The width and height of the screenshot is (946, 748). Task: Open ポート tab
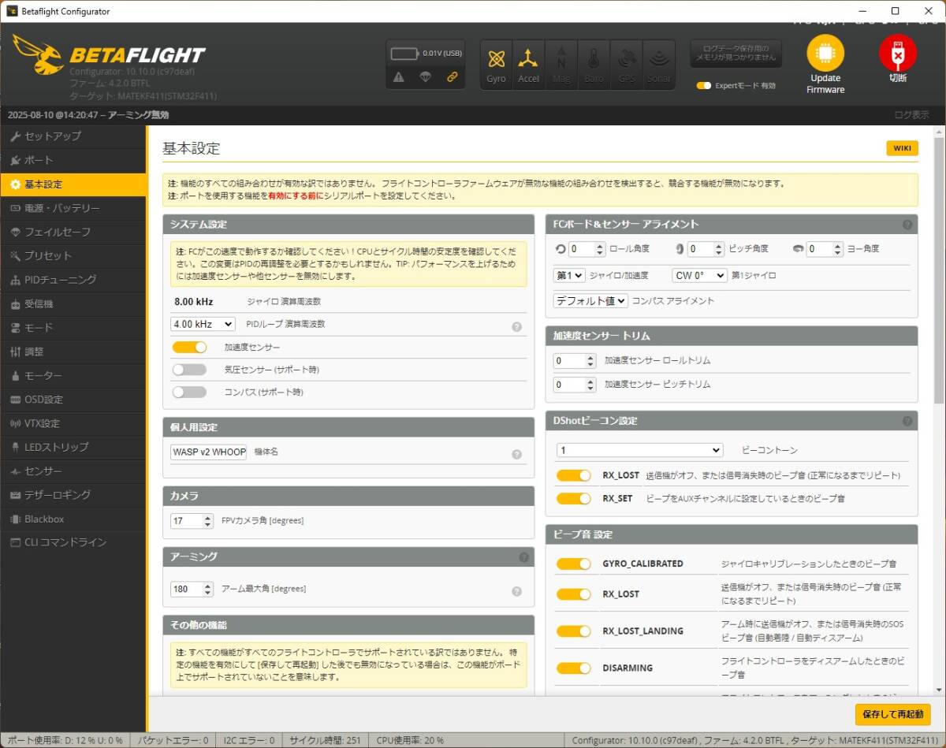[x=73, y=160]
